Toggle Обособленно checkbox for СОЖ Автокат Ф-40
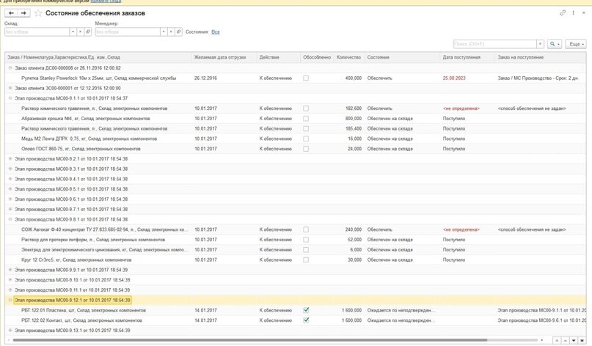The width and height of the screenshot is (592, 346). point(306,229)
